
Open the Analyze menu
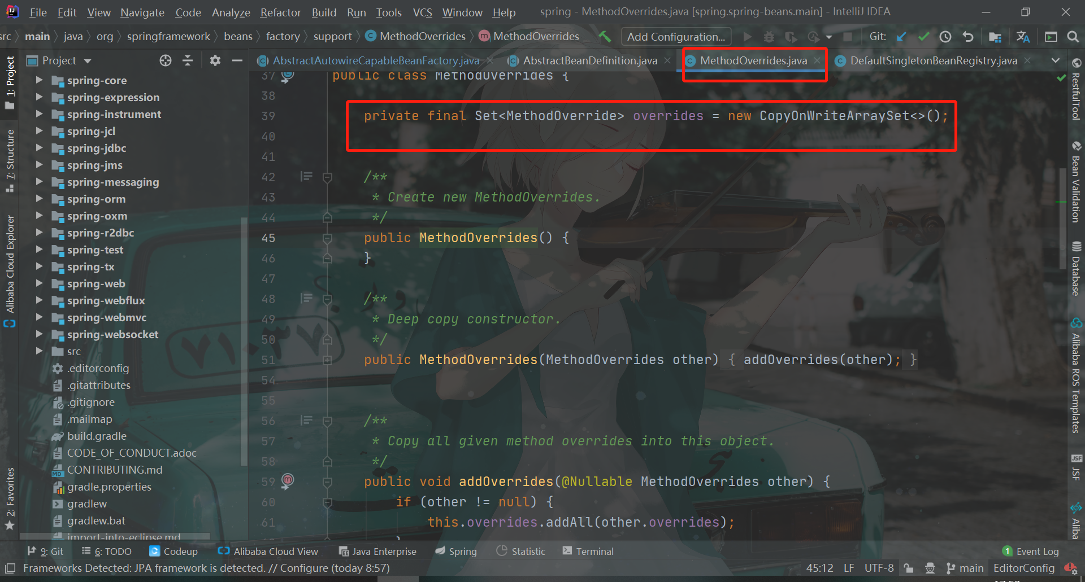point(231,12)
